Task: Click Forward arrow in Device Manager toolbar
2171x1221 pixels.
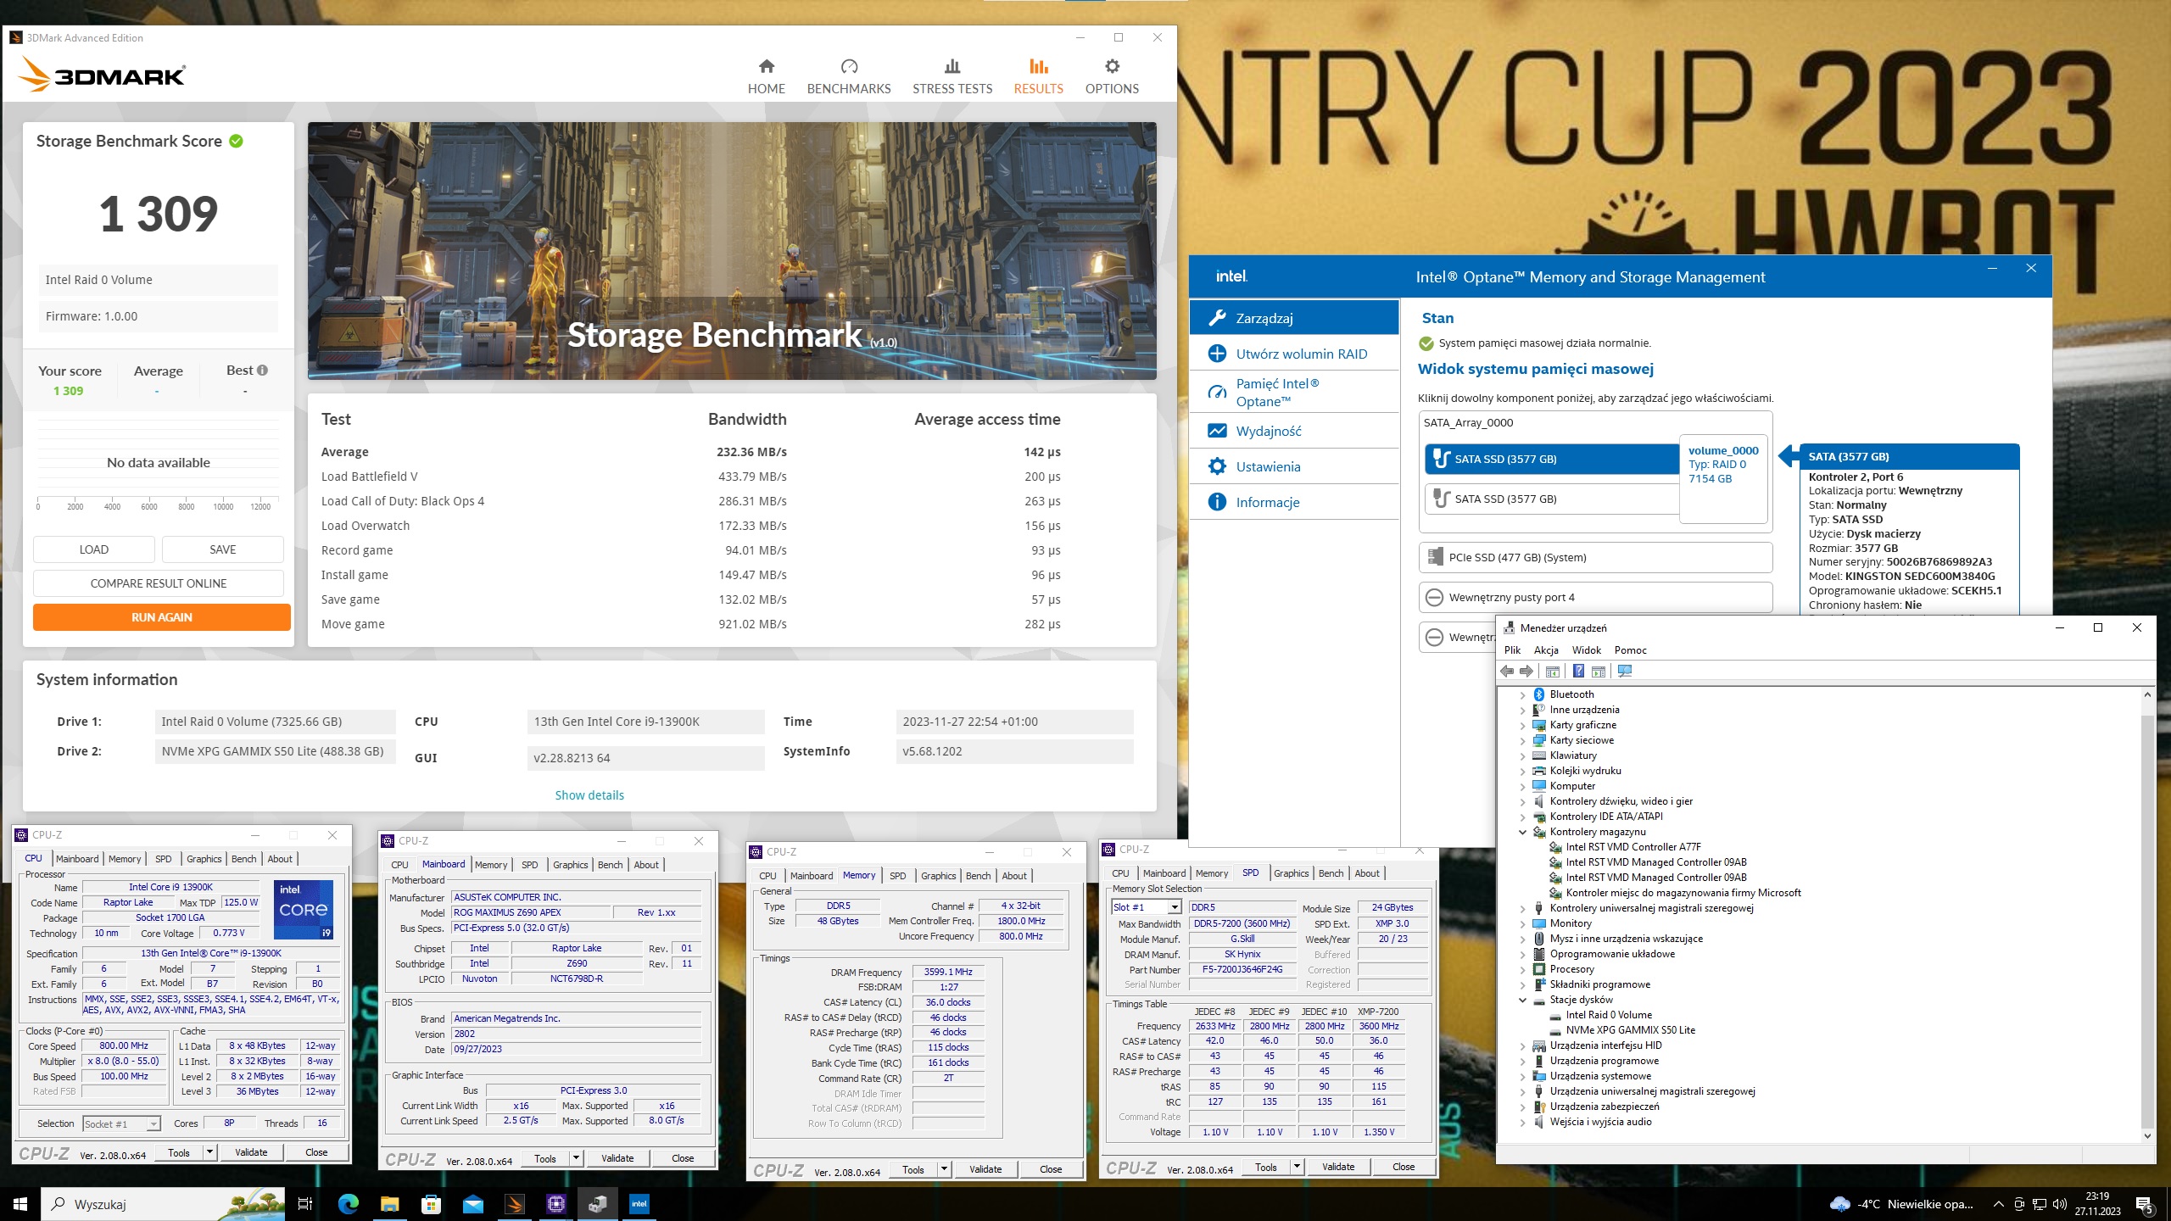Action: 1526,672
